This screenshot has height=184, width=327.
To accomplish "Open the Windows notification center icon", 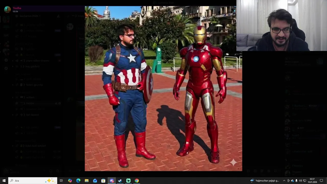I will [321, 181].
